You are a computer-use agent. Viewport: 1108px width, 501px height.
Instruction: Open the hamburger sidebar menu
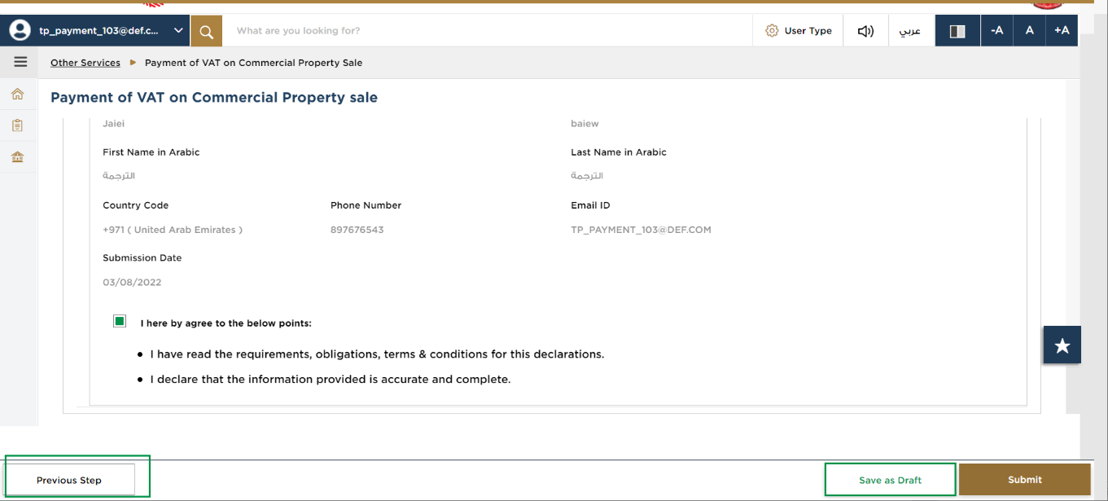tap(20, 62)
